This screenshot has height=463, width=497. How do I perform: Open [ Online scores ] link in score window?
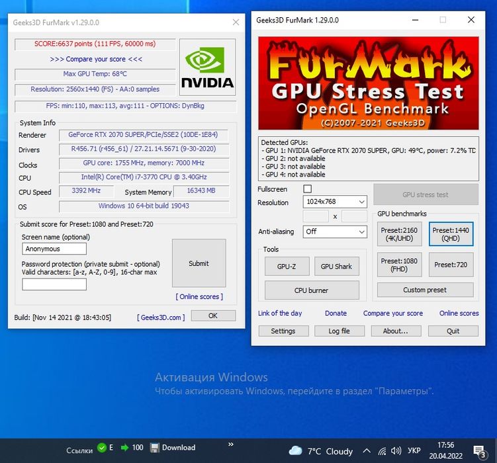click(199, 297)
